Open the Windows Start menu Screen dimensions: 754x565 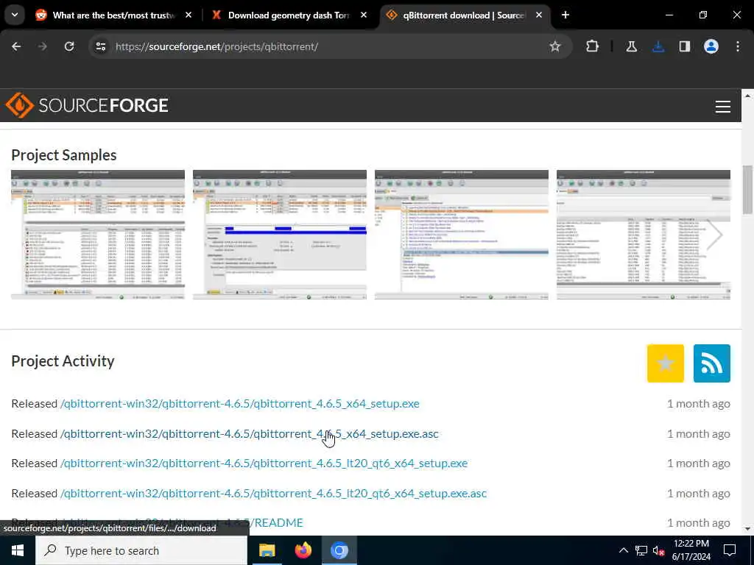(18, 550)
